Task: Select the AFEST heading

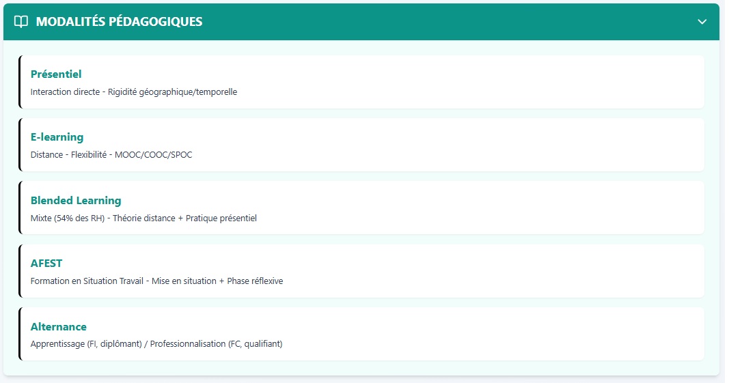Action: pos(46,263)
